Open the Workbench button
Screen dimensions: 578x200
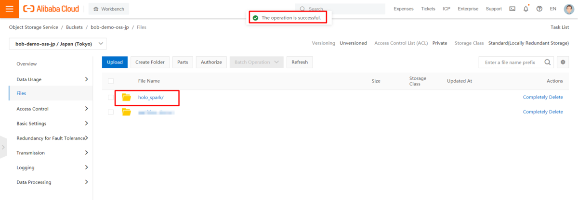click(109, 9)
